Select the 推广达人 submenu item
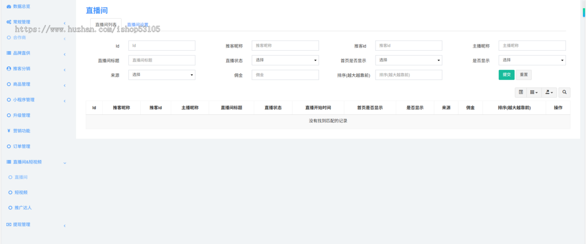Screen dimensions: 586x244 pyautogui.click(x=23, y=207)
